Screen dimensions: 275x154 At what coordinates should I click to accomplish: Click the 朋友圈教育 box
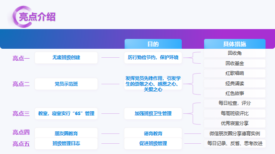[x=66, y=133]
